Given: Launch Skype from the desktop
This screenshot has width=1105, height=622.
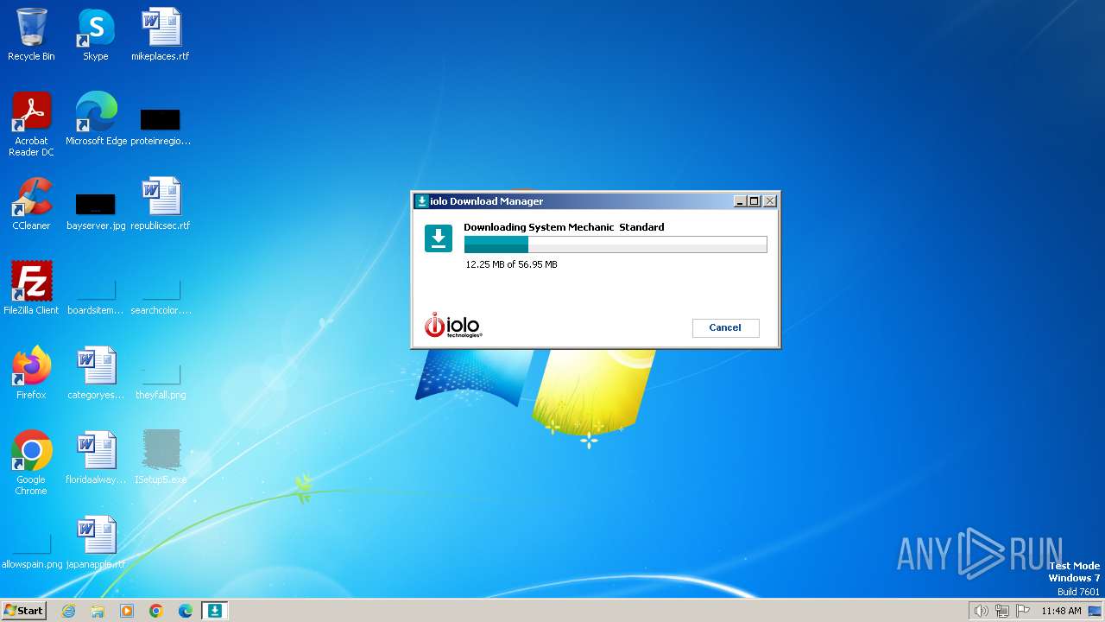Looking at the screenshot, I should point(95,35).
